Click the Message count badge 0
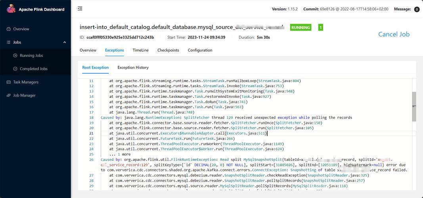This screenshot has width=423, height=198. (416, 9)
